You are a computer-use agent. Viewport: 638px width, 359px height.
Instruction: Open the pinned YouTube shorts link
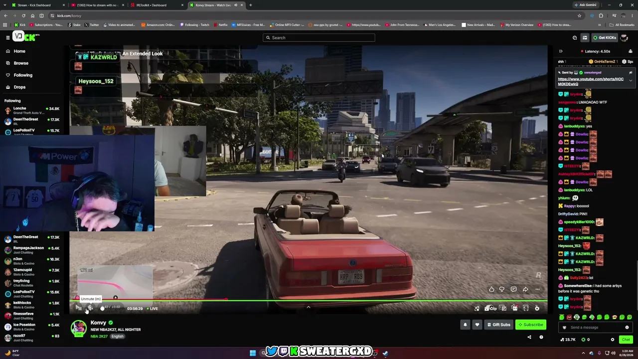point(591,81)
